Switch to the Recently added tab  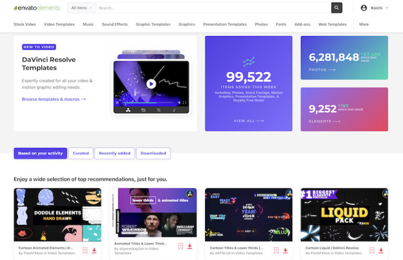[x=114, y=153]
